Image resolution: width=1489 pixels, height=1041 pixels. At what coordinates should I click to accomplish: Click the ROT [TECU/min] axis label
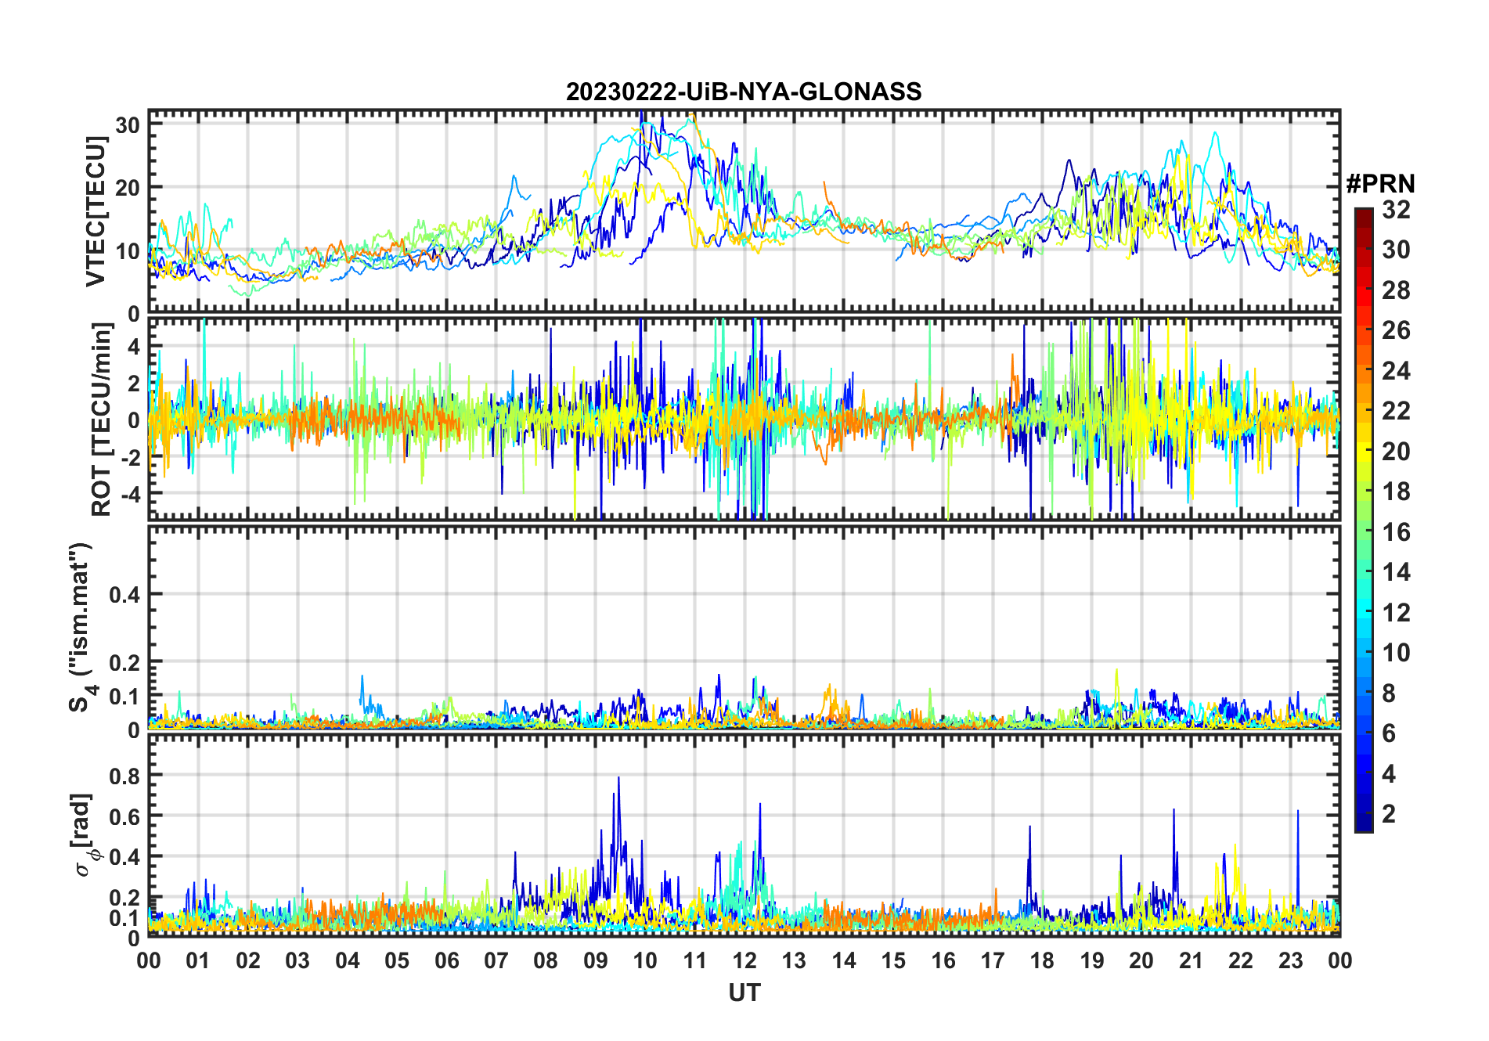coord(102,420)
